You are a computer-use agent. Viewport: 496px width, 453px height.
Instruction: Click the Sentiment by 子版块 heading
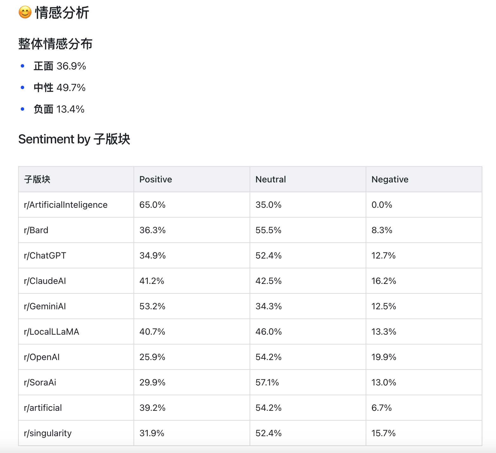coord(74,139)
